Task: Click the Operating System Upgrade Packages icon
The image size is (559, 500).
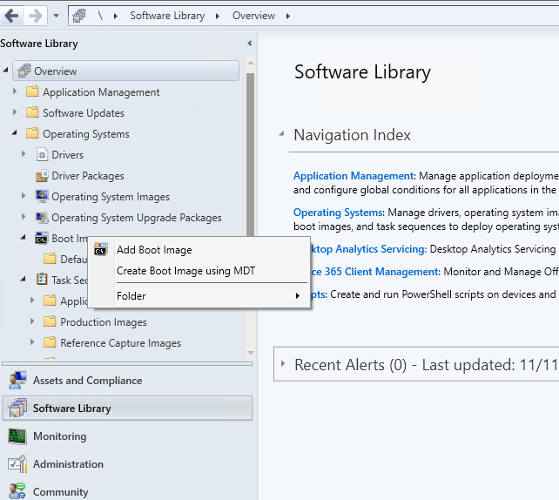Action: [42, 218]
